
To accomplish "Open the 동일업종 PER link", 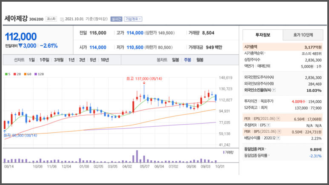I will 255,149.
